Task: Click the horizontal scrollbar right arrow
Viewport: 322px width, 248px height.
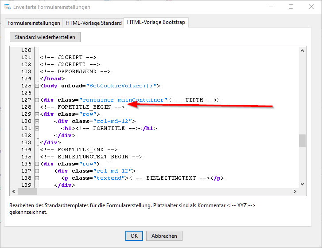Action: (295, 192)
